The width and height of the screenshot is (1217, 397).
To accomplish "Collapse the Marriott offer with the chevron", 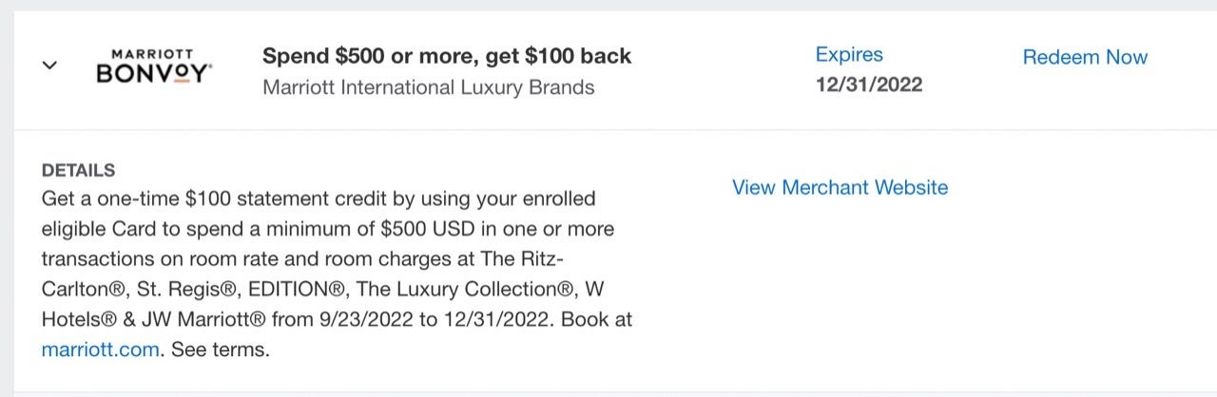I will (50, 66).
